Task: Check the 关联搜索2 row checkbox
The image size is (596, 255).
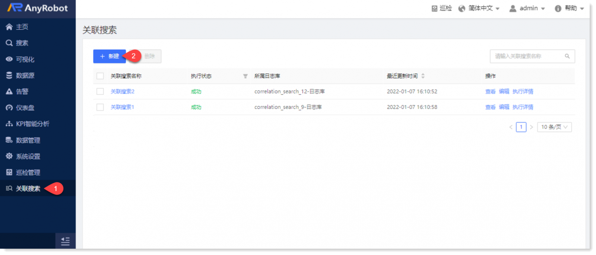Action: tap(100, 91)
